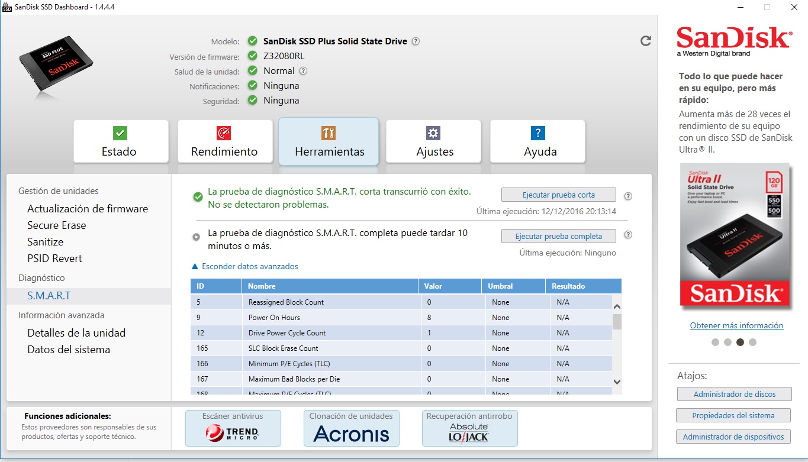Viewport: 808px width, 462px height.
Task: Click the green check icon next to Modelo
Action: pos(253,41)
